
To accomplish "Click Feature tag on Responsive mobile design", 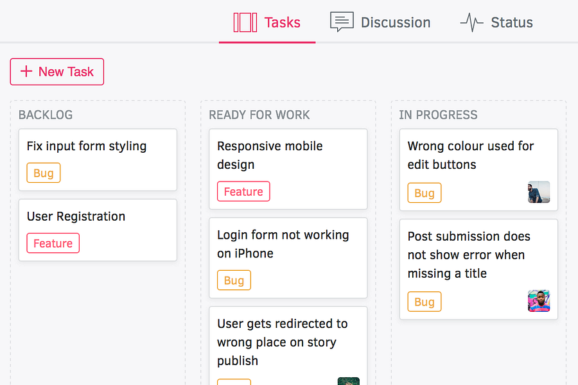I will (243, 192).
